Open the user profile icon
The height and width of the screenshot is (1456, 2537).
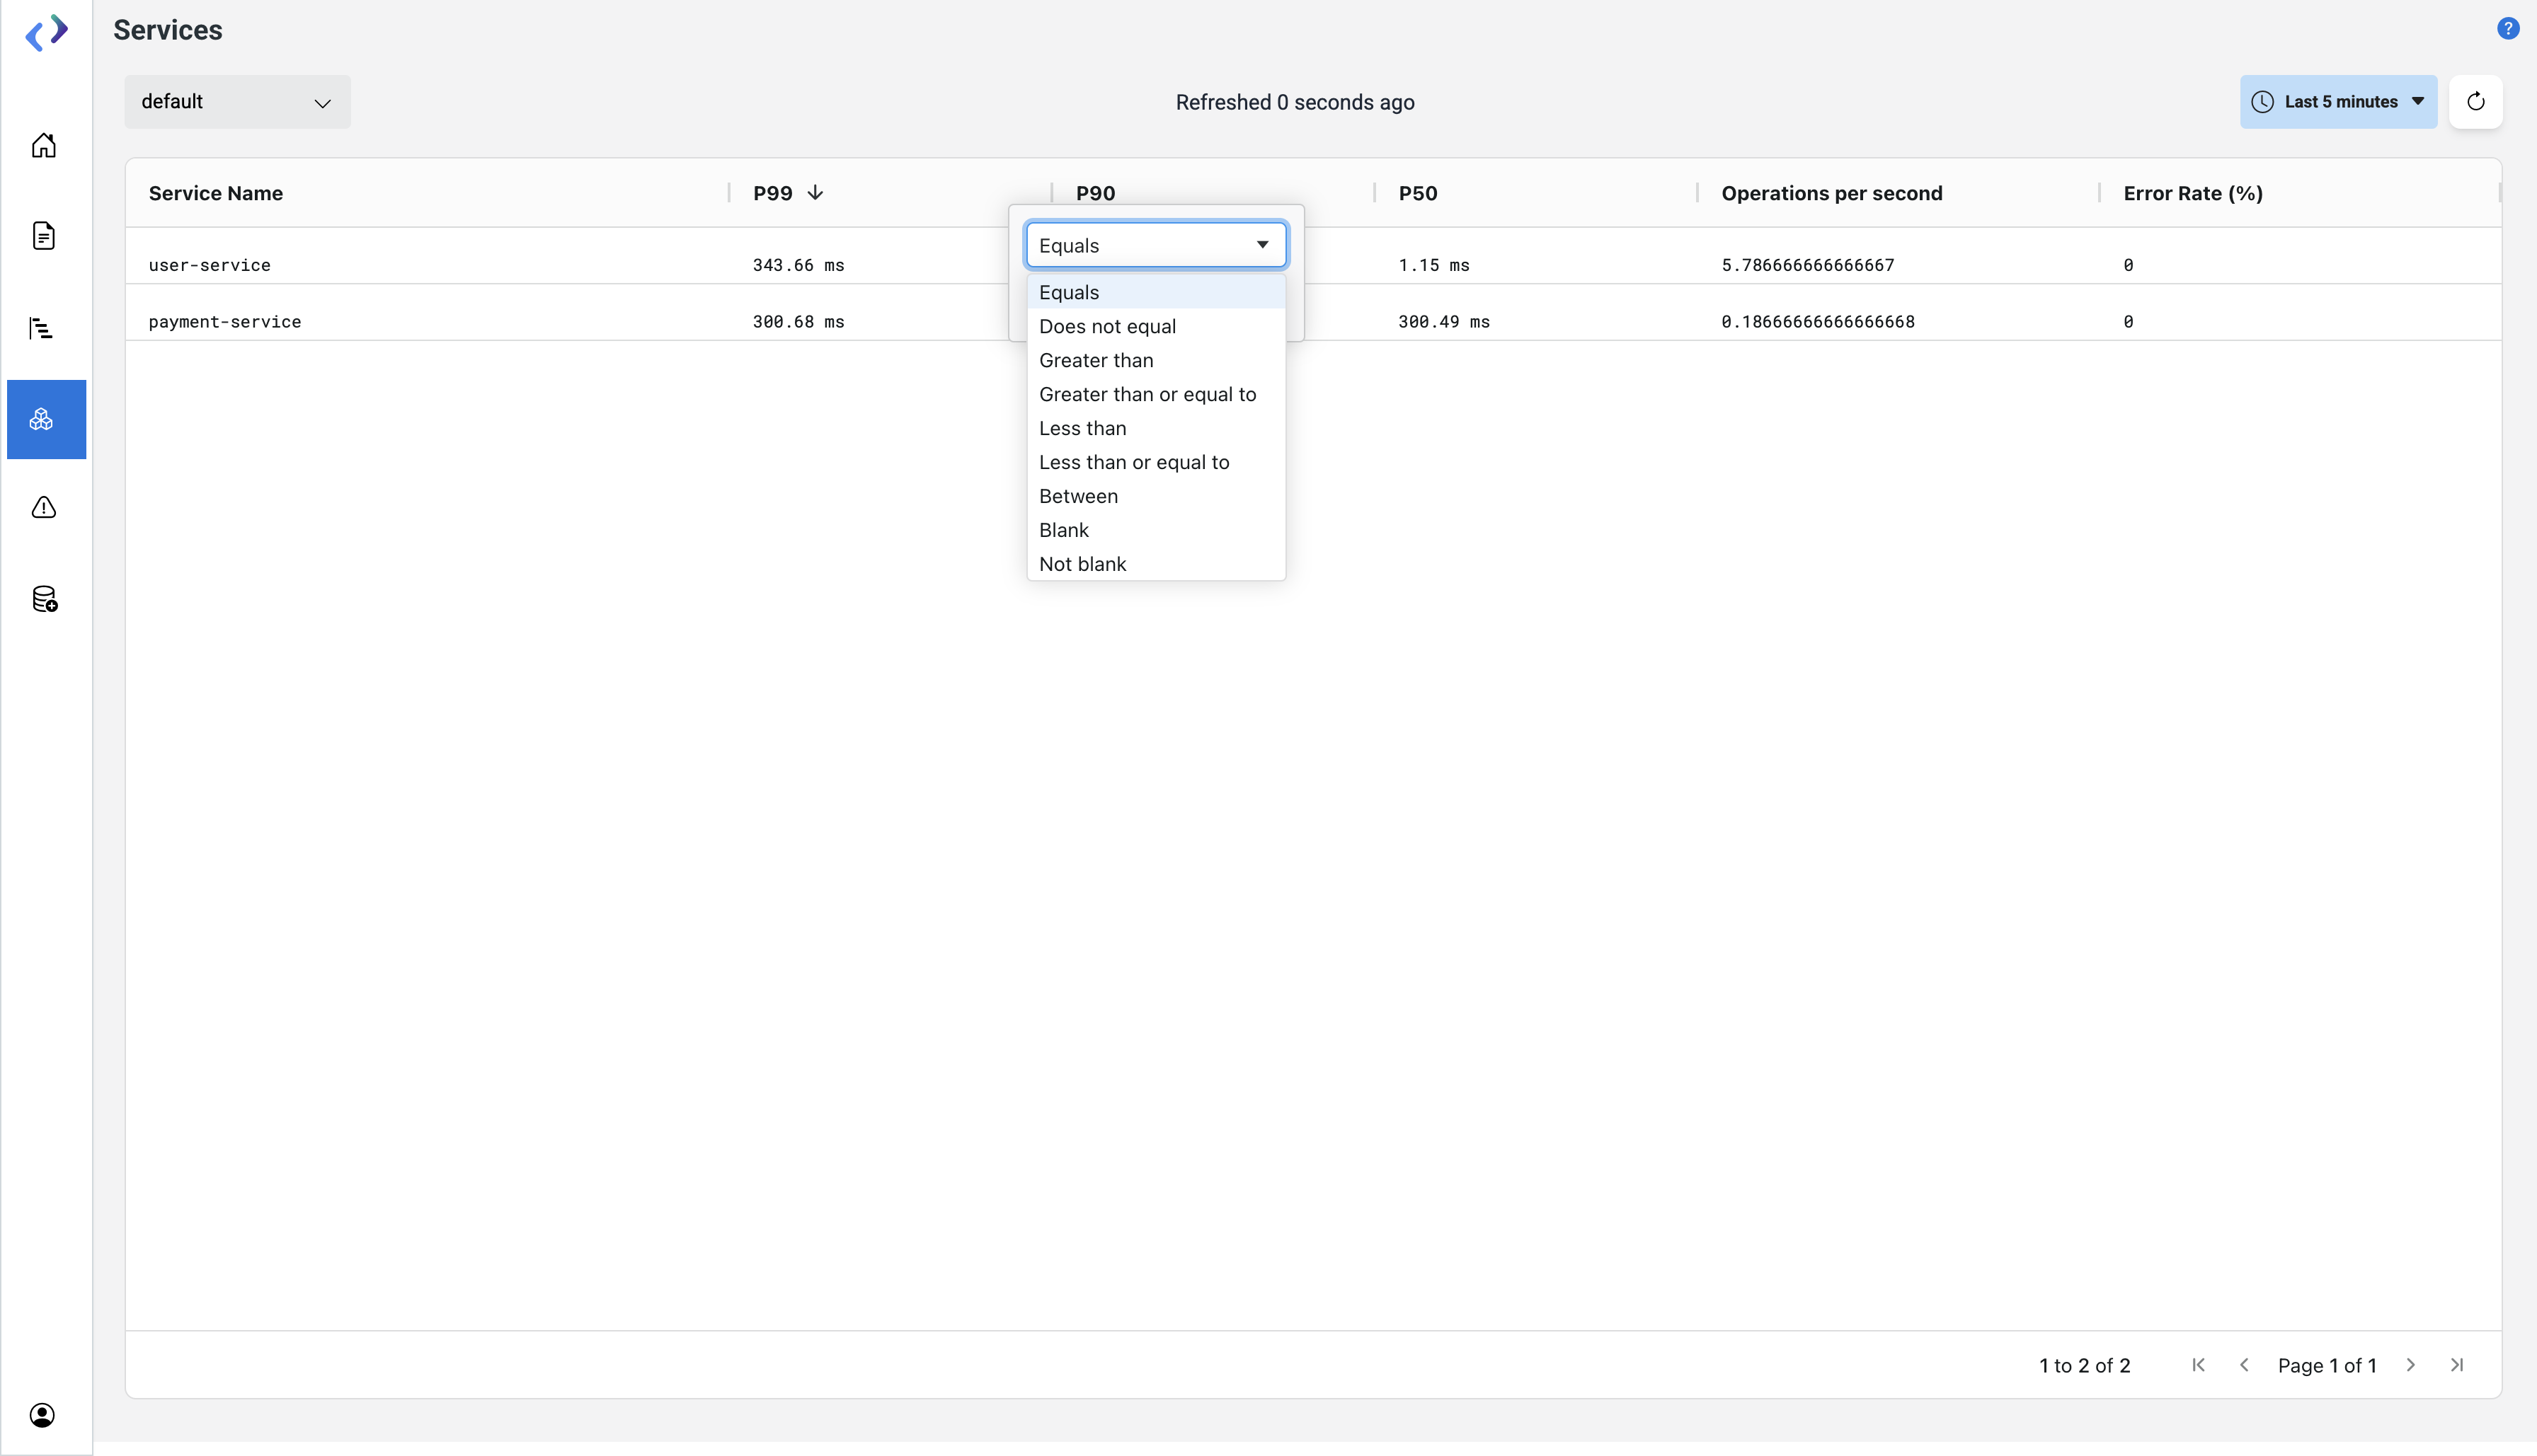tap(42, 1414)
